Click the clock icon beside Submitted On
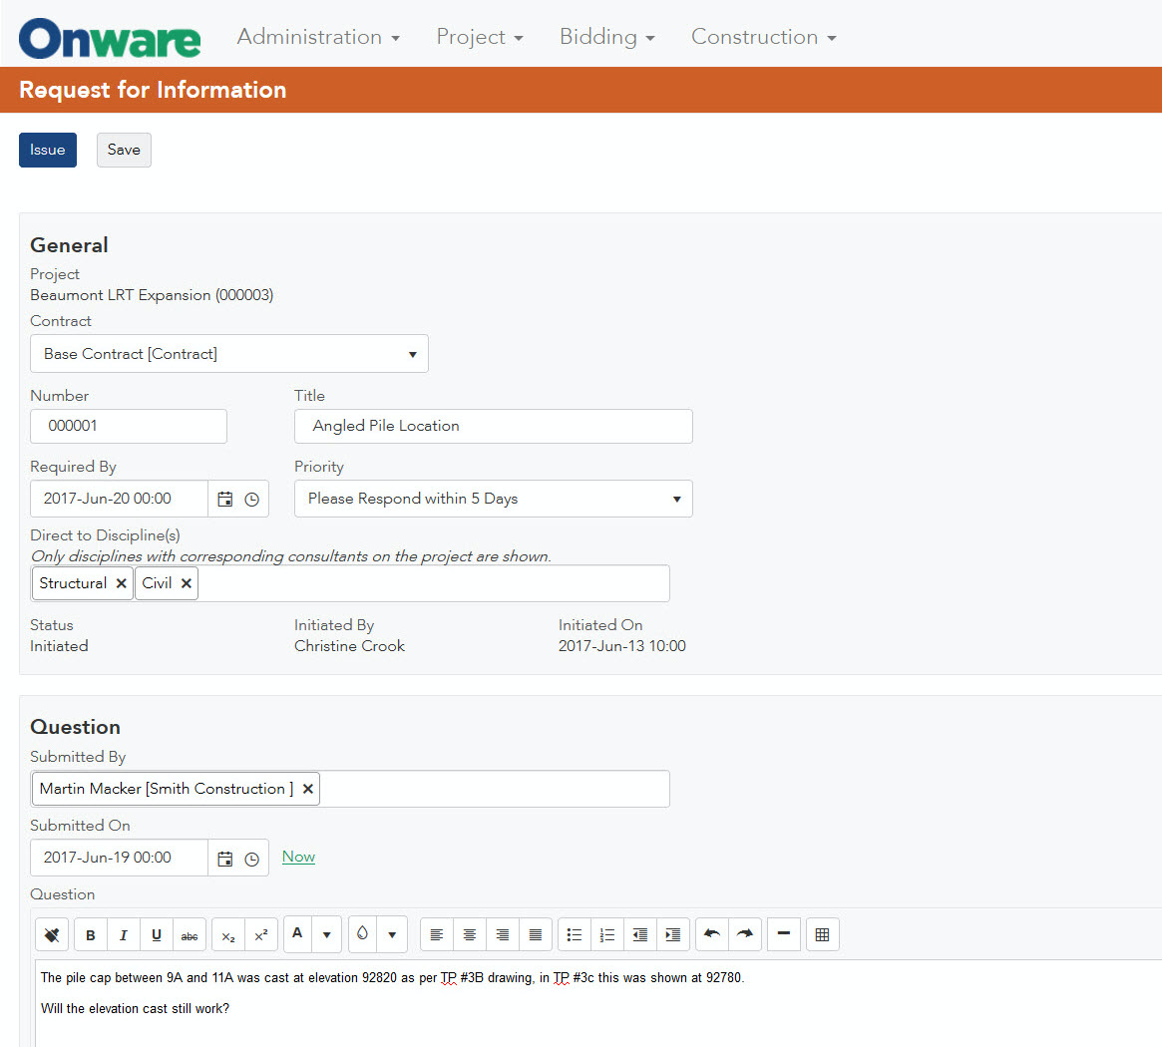Screen dimensions: 1162x1047 tap(251, 858)
